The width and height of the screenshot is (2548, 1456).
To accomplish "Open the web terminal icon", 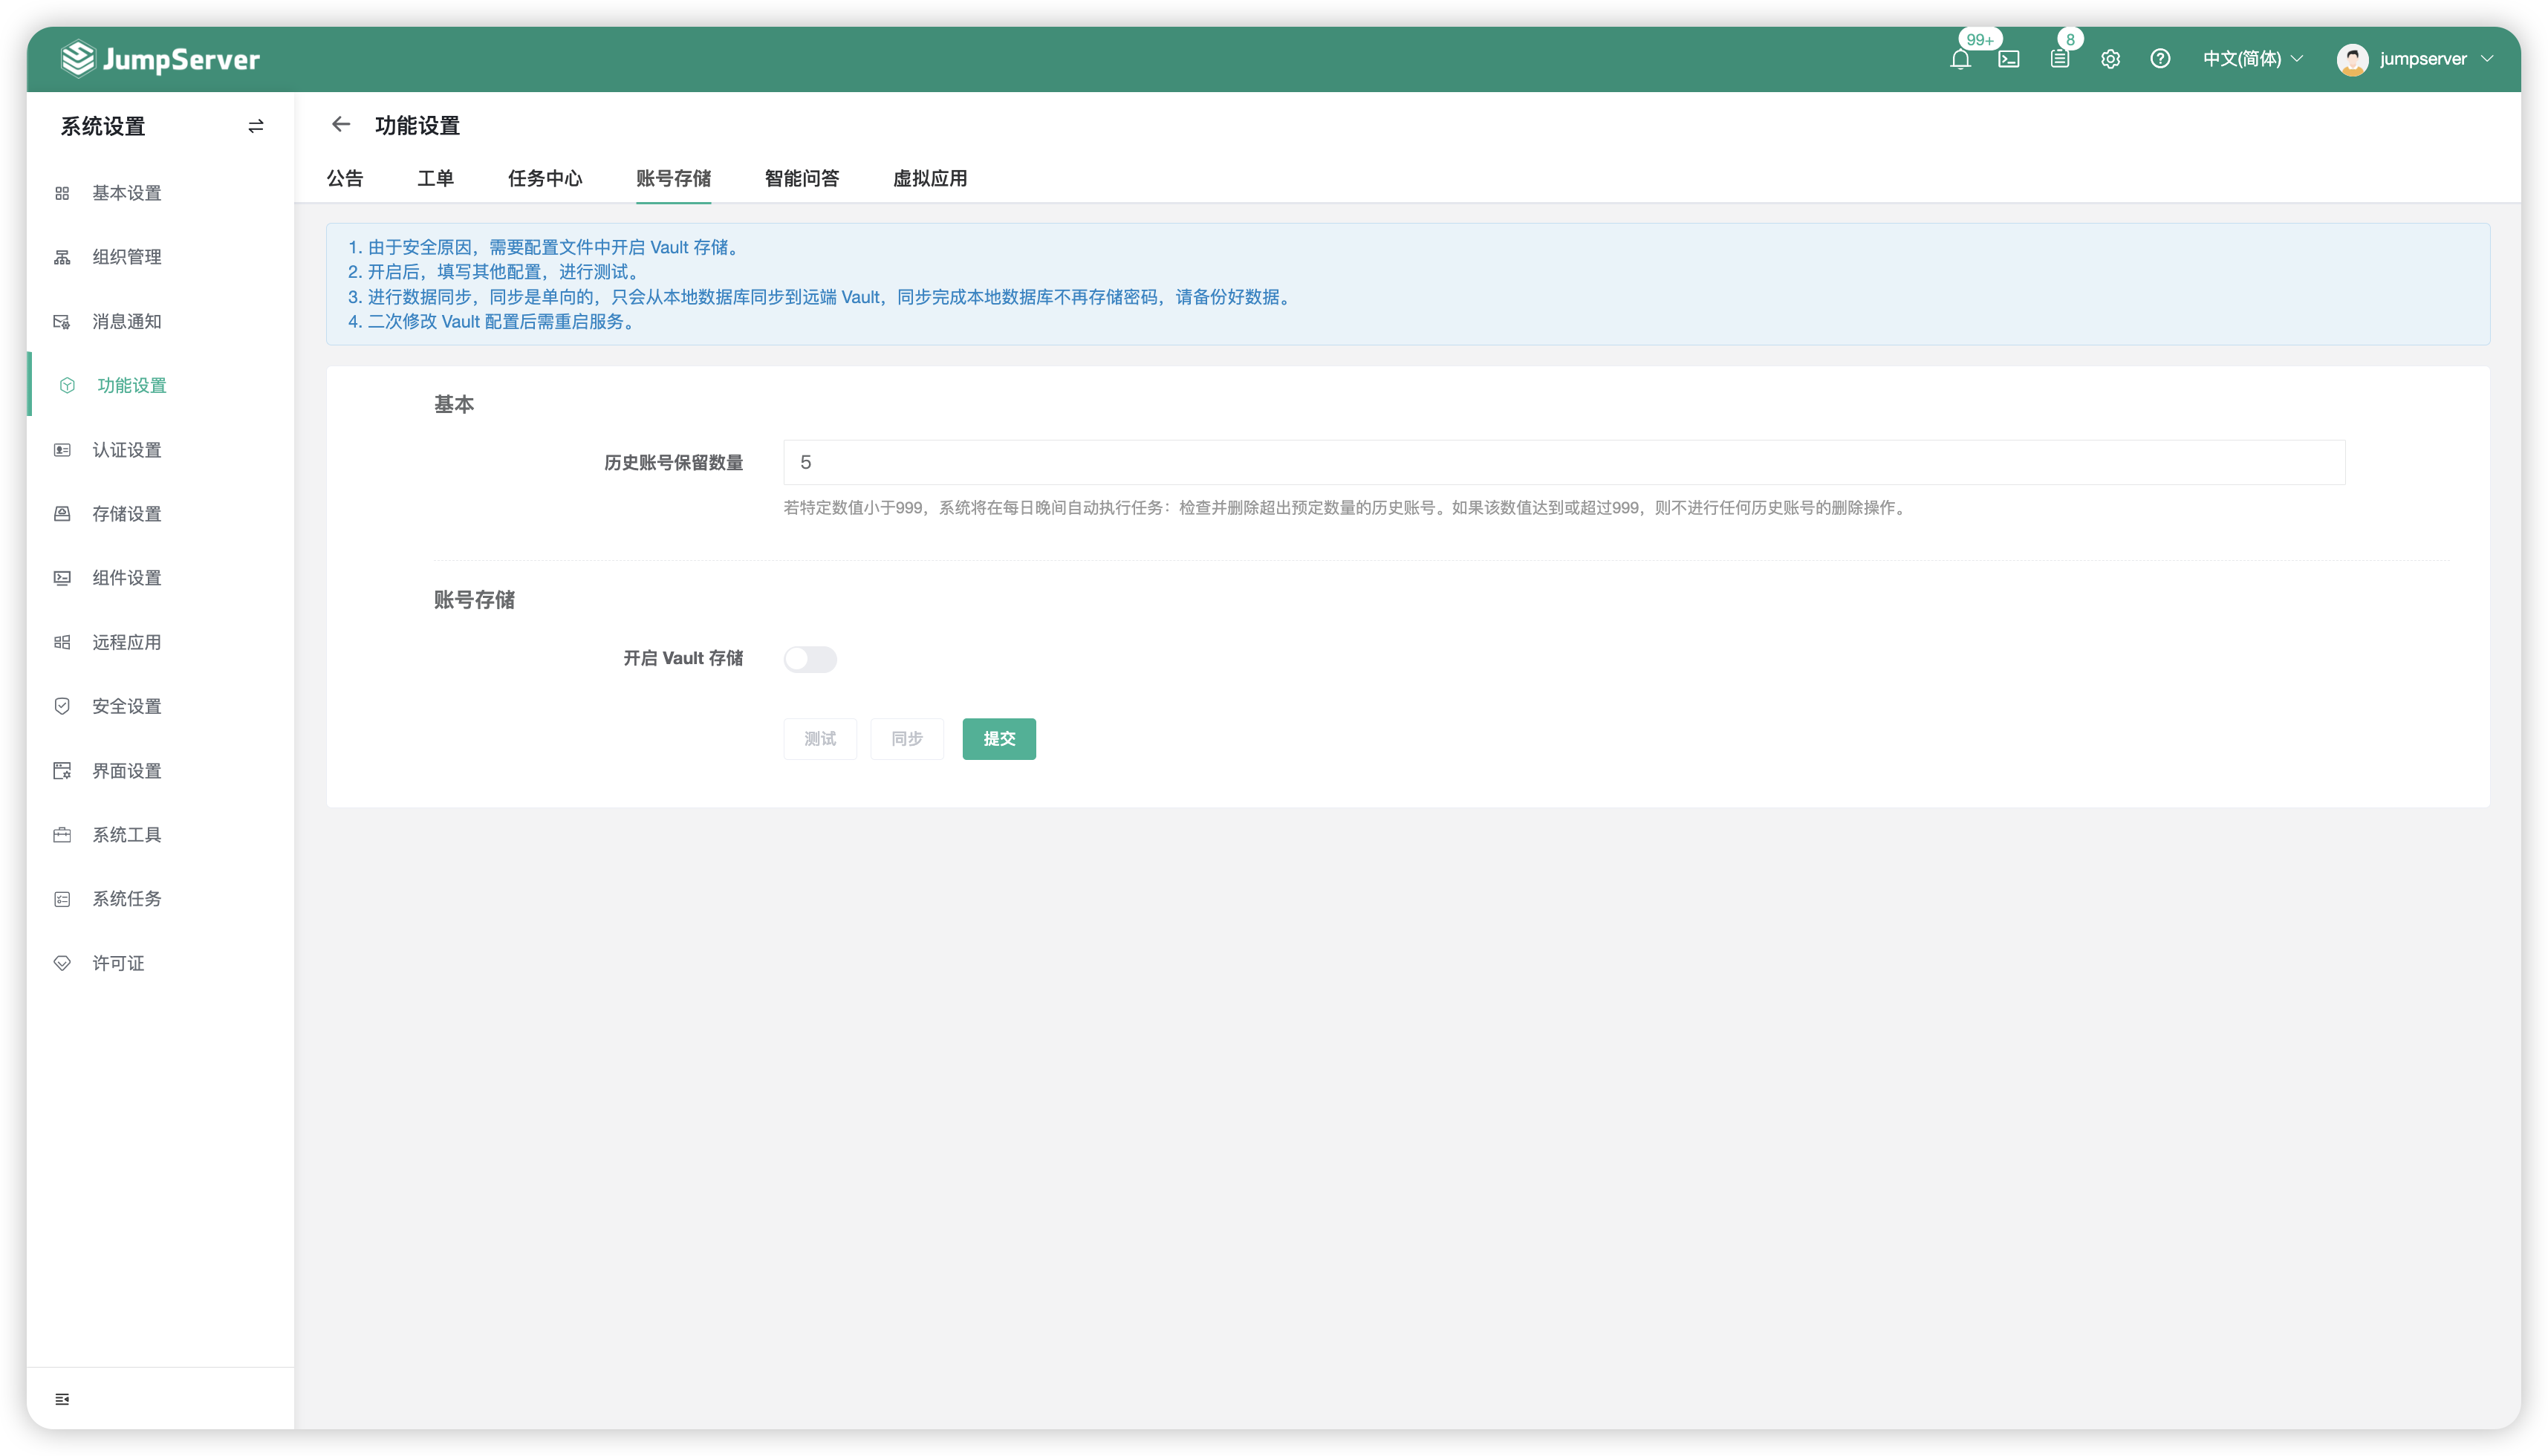I will pyautogui.click(x=2009, y=59).
